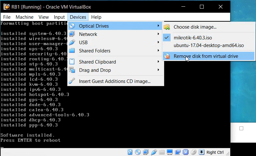Click the resize grip at window corner
This screenshot has width=256, height=156.
tap(228, 153)
